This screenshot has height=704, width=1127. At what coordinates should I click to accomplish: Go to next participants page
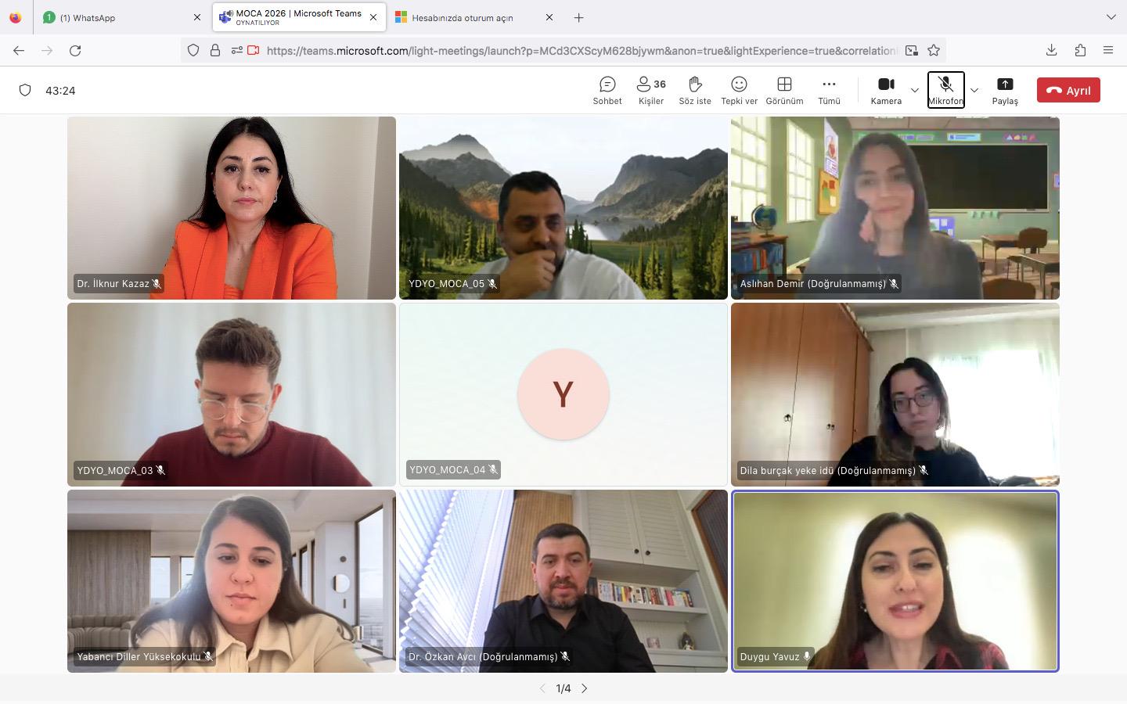[x=584, y=688]
